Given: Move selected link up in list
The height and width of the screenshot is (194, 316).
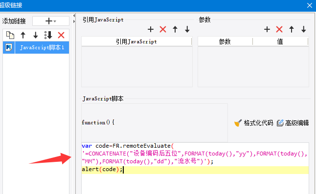Looking at the screenshot, I should pyautogui.click(x=23, y=35).
